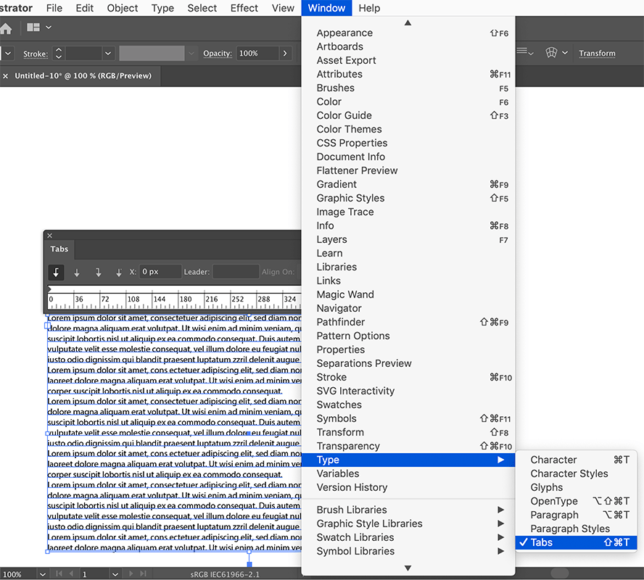Select the Left-Justified tab stop icon

pyautogui.click(x=56, y=273)
